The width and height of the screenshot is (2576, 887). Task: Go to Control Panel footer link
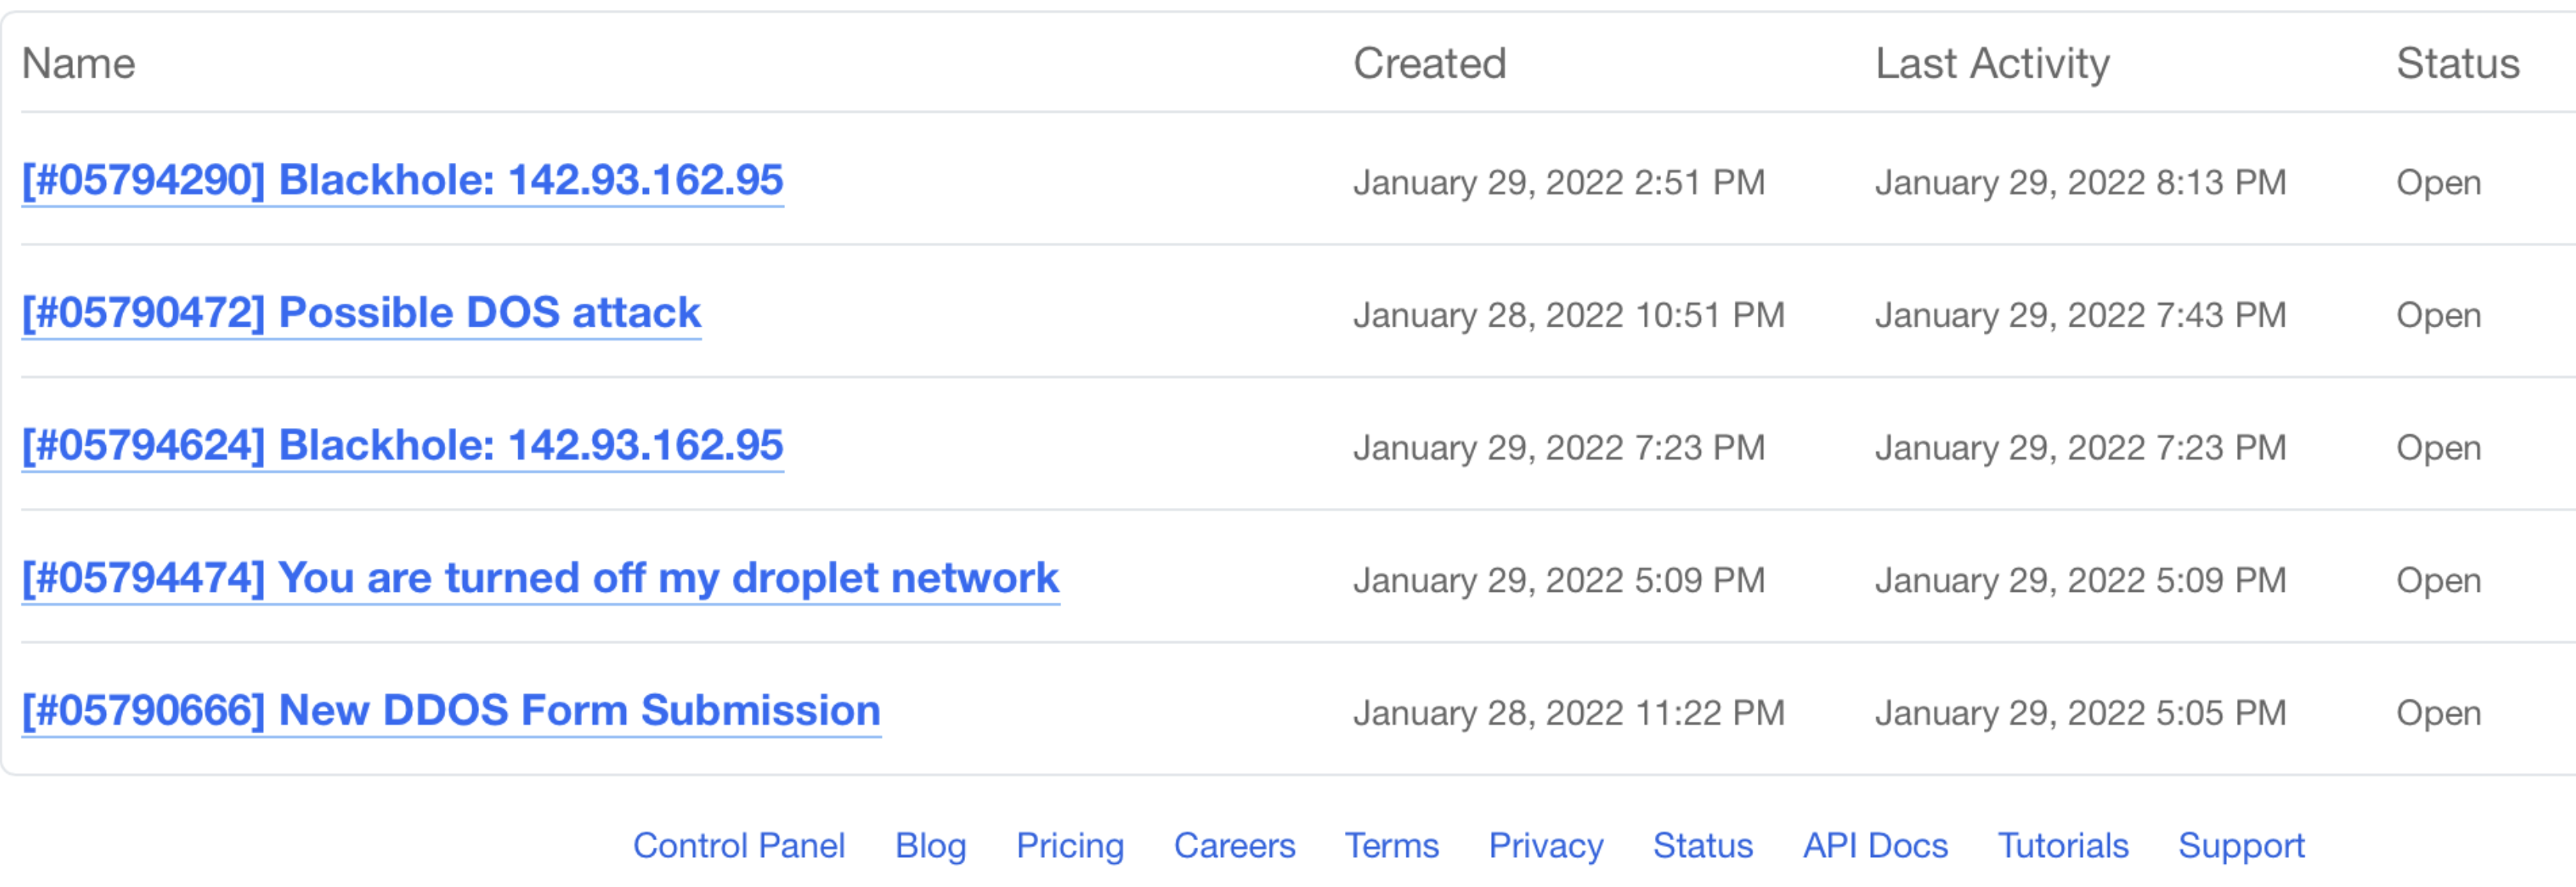[x=739, y=846]
